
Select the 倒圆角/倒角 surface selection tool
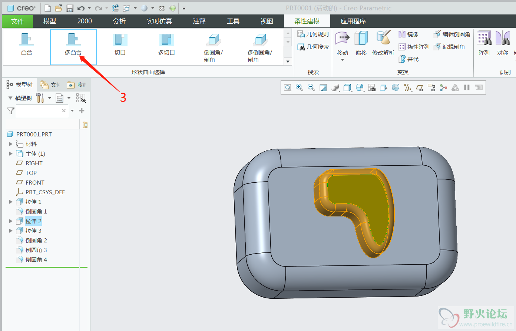coord(213,48)
